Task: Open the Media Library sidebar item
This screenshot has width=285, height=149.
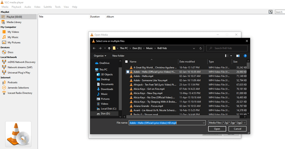Action: coord(14,22)
